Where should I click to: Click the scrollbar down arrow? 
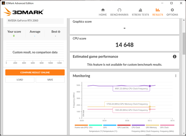184,133
